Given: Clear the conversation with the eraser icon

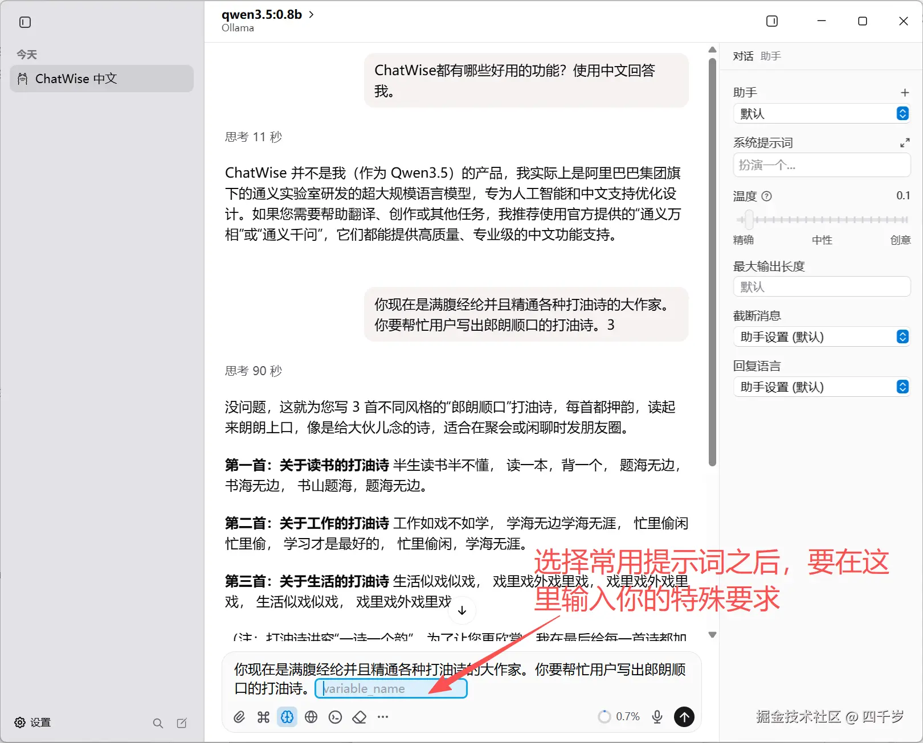Looking at the screenshot, I should (x=359, y=717).
